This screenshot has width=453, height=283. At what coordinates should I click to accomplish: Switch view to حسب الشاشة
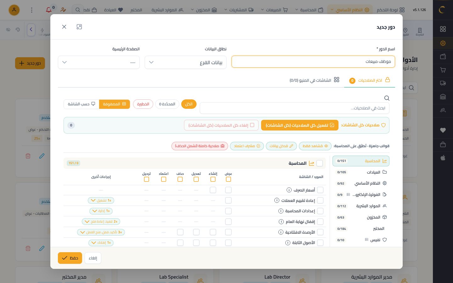[81, 104]
